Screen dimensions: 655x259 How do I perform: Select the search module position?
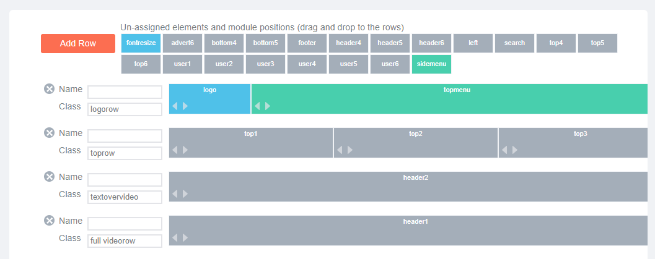point(514,43)
